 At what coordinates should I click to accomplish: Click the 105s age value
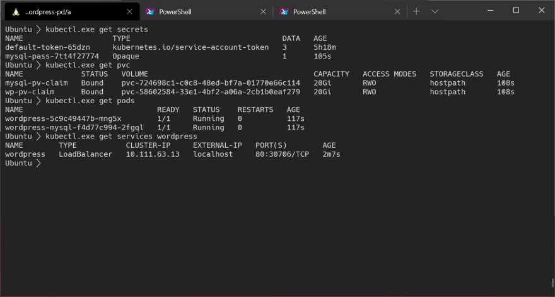(x=322, y=56)
